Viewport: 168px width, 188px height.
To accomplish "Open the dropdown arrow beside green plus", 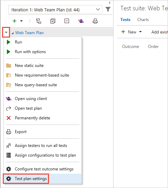I will [21, 21].
